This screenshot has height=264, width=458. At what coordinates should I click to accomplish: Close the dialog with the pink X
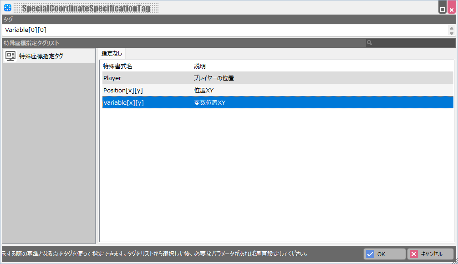(451, 9)
